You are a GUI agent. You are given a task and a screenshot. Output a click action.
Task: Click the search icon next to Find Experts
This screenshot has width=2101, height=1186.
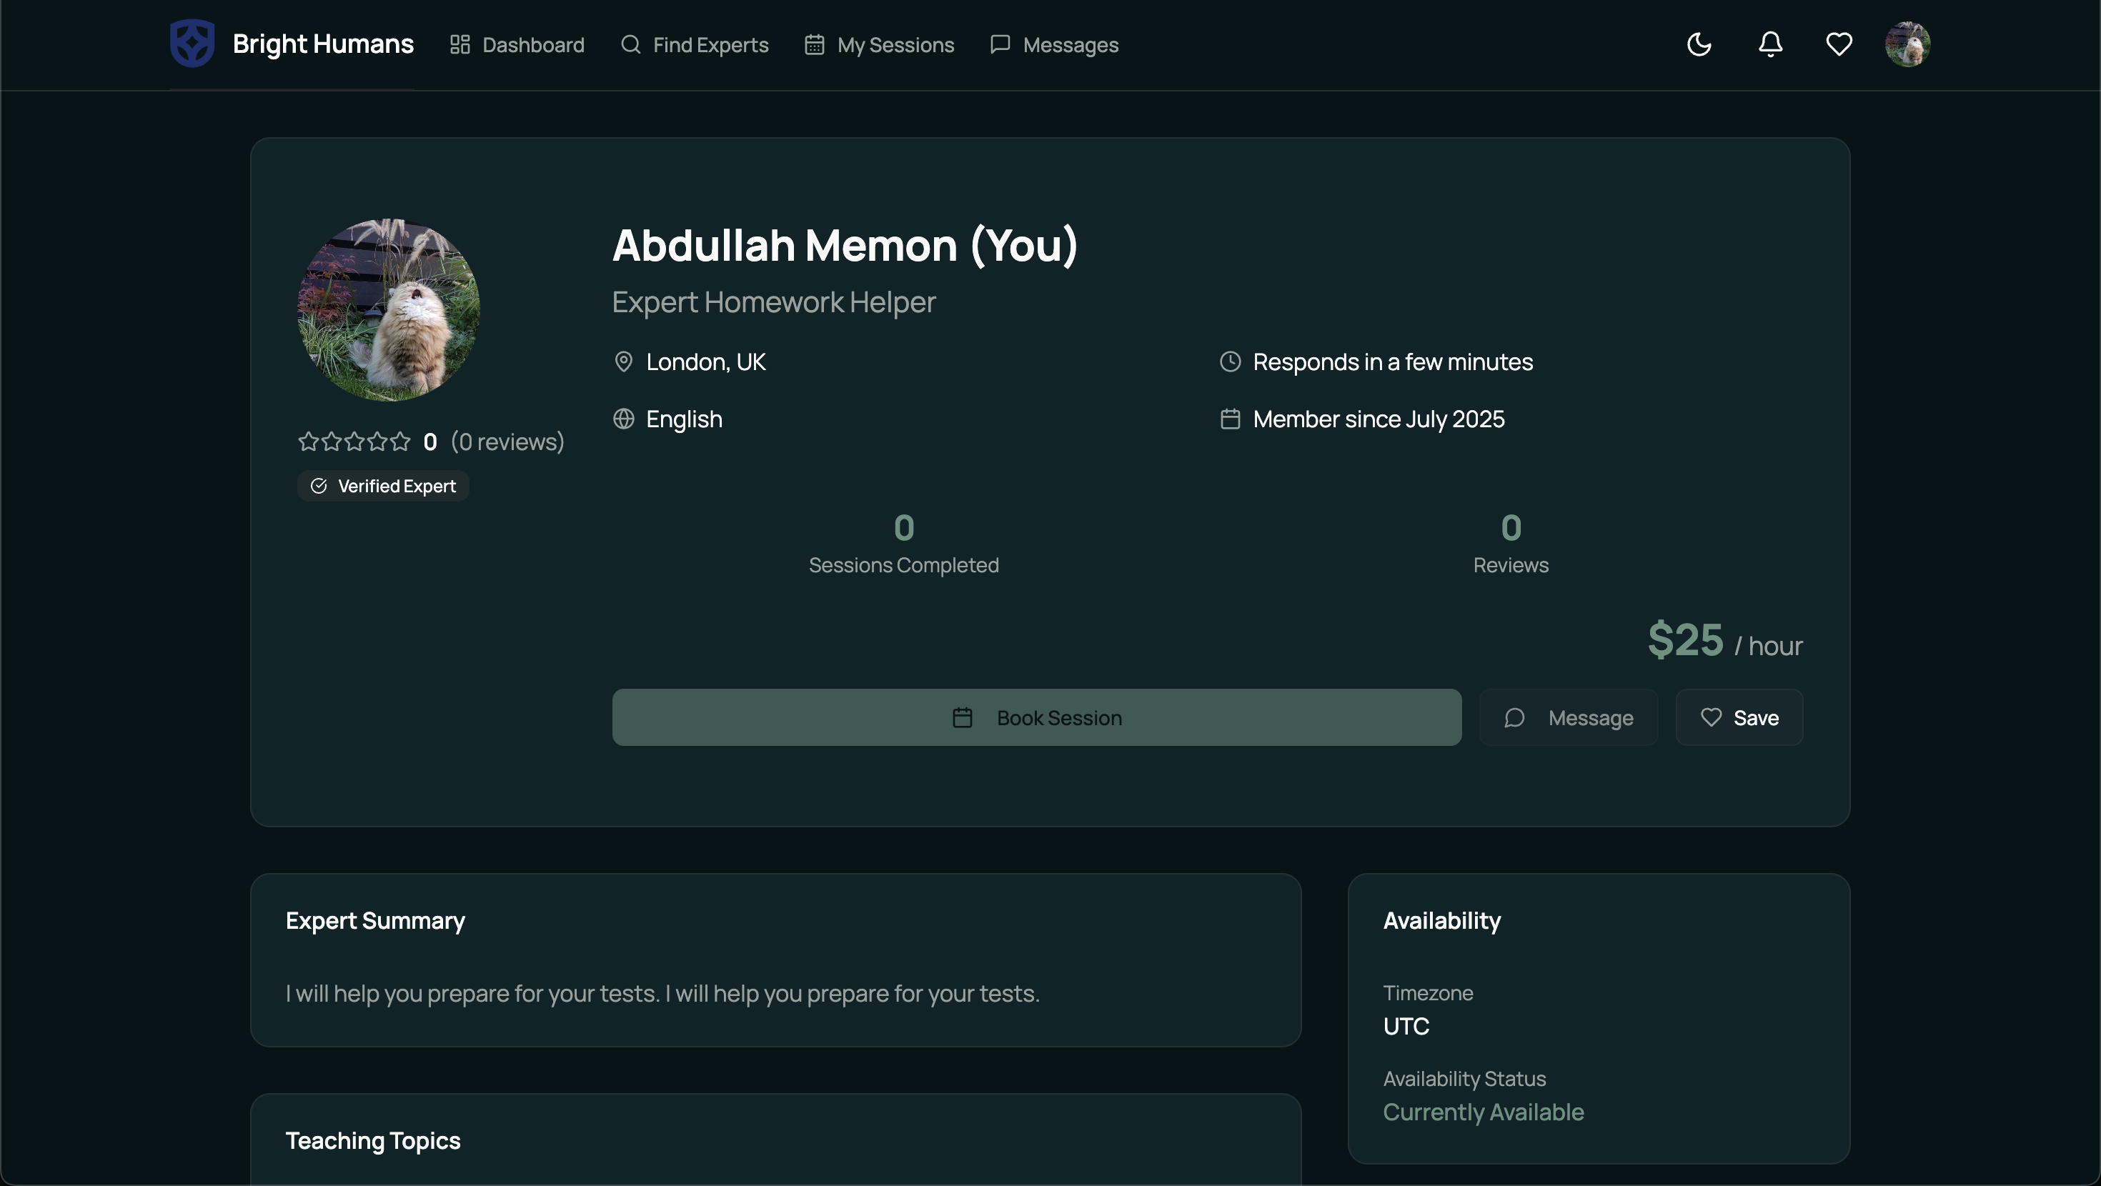coord(631,45)
